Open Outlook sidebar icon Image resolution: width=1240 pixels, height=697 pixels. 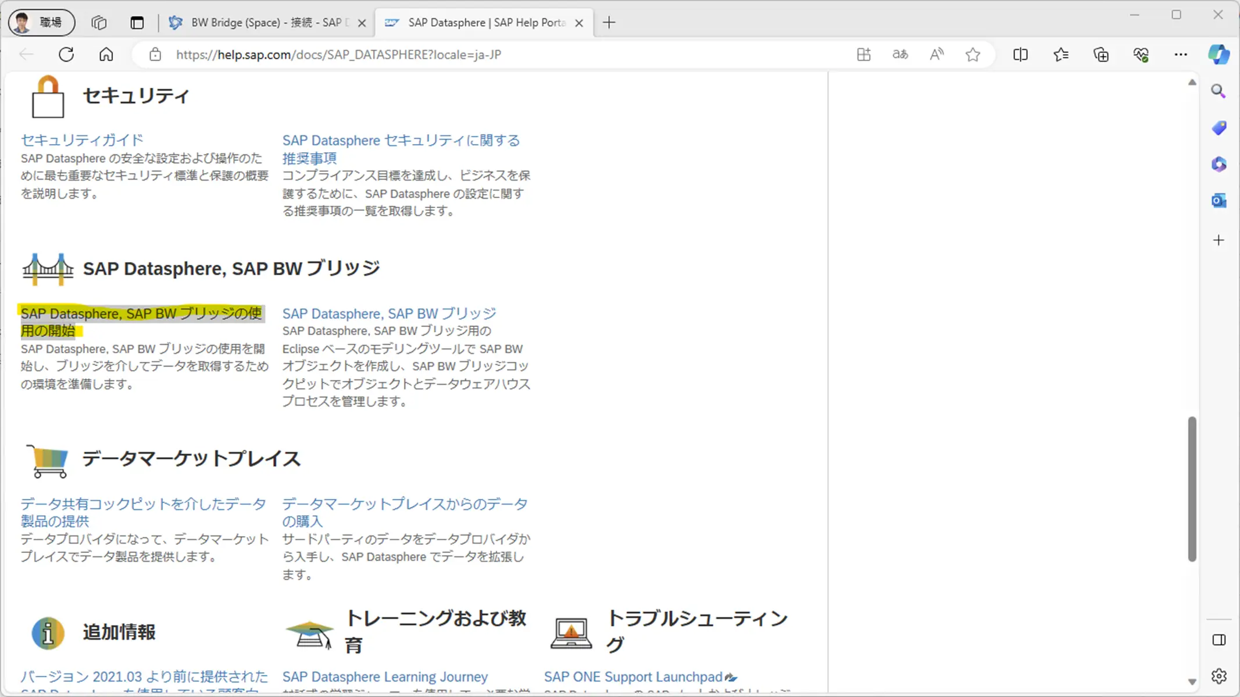point(1218,201)
